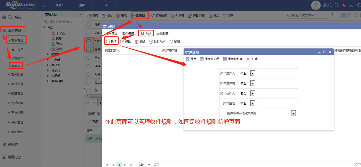
Task: Click 导入 import icon in contacts toolbar
Action: point(210,16)
